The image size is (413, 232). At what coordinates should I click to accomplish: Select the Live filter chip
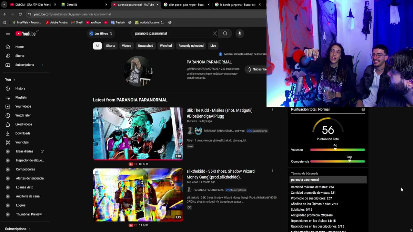(x=213, y=46)
